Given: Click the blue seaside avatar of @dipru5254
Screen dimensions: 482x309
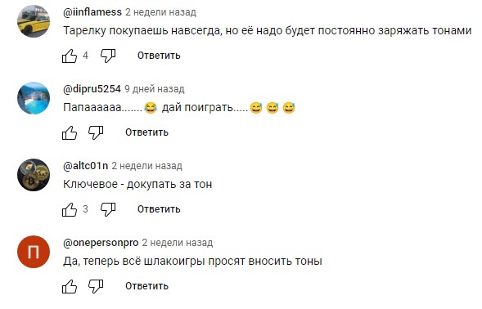Looking at the screenshot, I should (34, 98).
